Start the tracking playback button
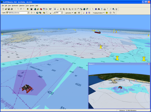151x112 pixels. coord(111,13)
